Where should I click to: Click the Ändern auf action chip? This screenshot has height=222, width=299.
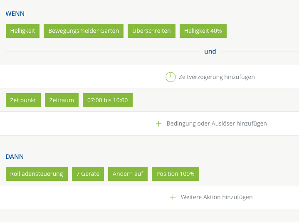128,174
